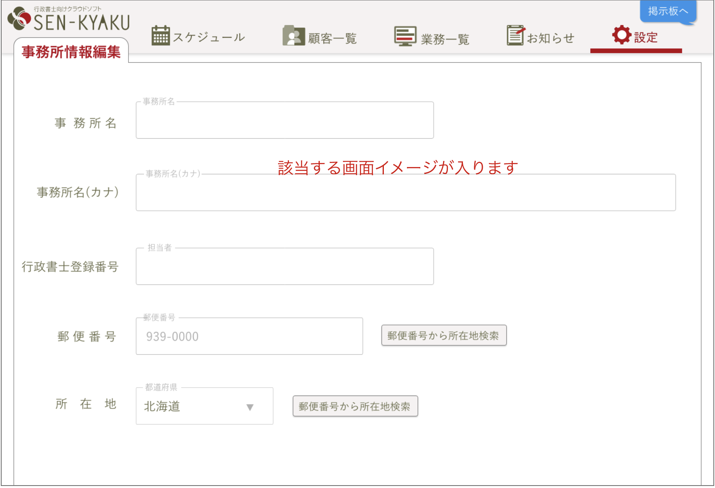Select スケジュール menu label
Image resolution: width=715 pixels, height=488 pixels.
(x=209, y=37)
